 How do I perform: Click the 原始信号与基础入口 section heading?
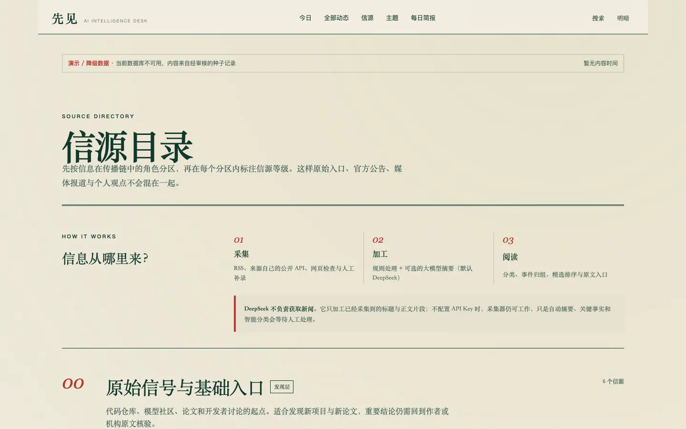[x=185, y=388]
